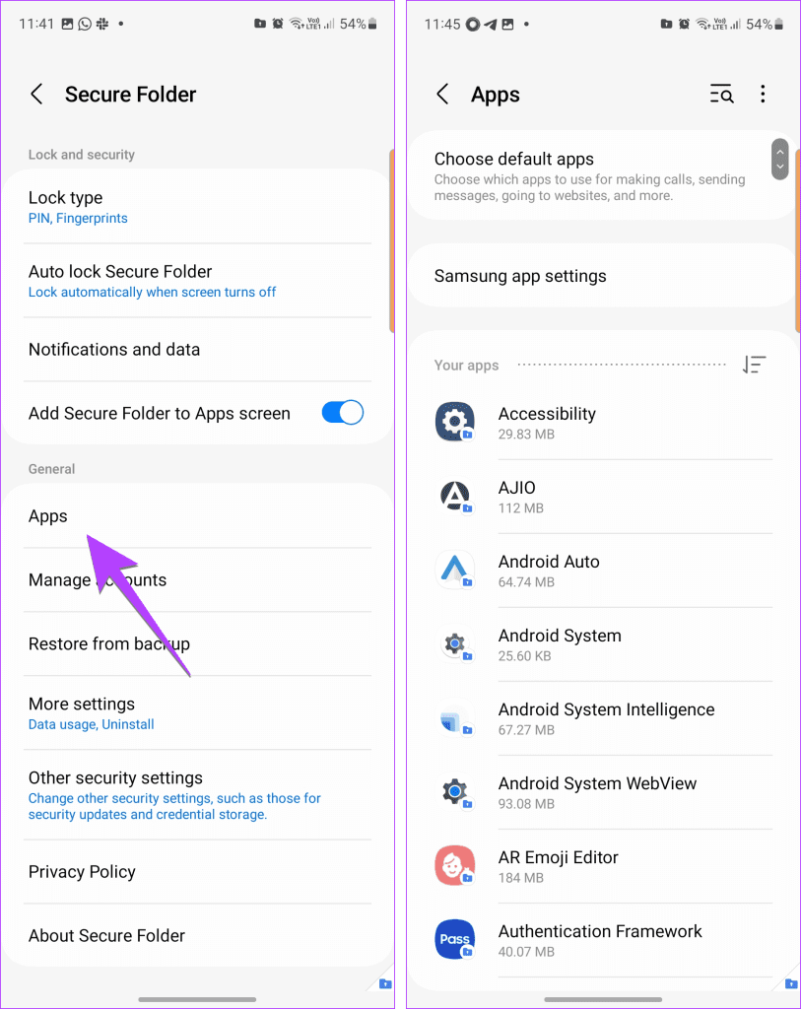Open sort options for Your apps
Image resolution: width=801 pixels, height=1009 pixels.
tap(755, 365)
